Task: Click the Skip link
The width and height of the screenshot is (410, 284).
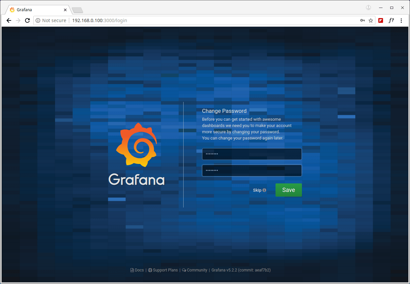Action: (x=257, y=190)
